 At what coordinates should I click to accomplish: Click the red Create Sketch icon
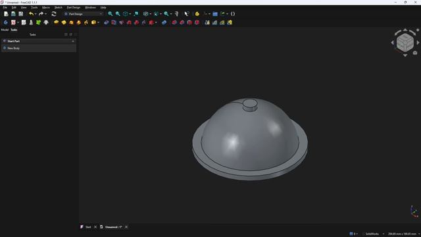point(13,22)
